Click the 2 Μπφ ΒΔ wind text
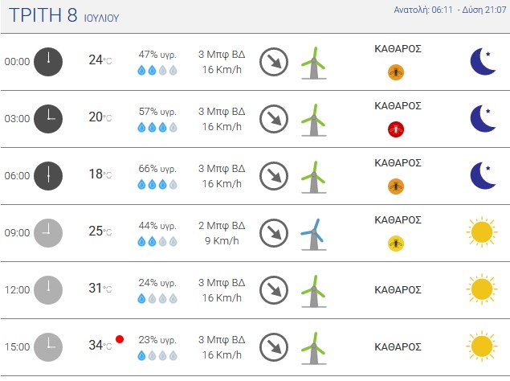510x381 pixels. click(222, 225)
